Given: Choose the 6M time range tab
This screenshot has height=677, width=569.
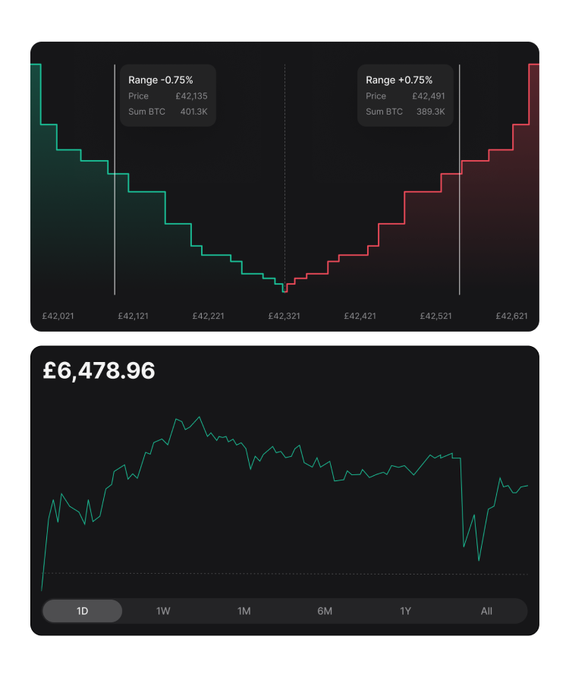Looking at the screenshot, I should [325, 611].
